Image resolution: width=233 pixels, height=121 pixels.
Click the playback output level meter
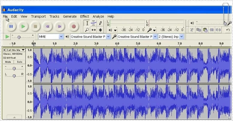127,23
